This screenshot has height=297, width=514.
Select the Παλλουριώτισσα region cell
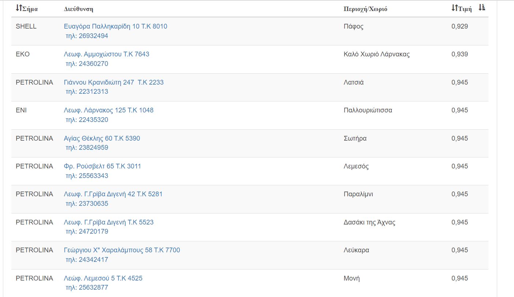[x=368, y=110]
